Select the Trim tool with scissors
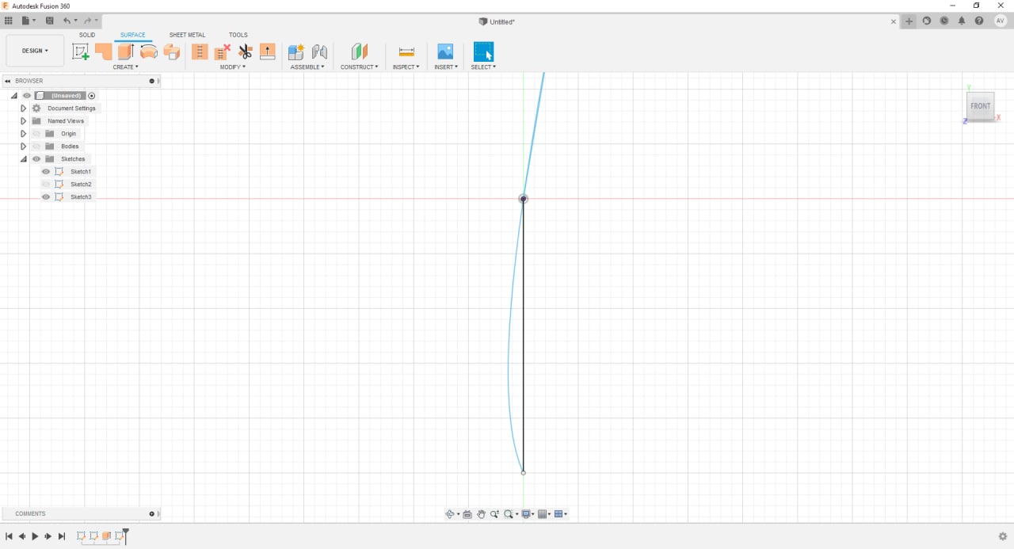The height and width of the screenshot is (549, 1014). pos(245,51)
